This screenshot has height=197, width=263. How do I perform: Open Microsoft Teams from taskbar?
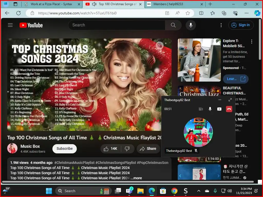tap(129, 191)
